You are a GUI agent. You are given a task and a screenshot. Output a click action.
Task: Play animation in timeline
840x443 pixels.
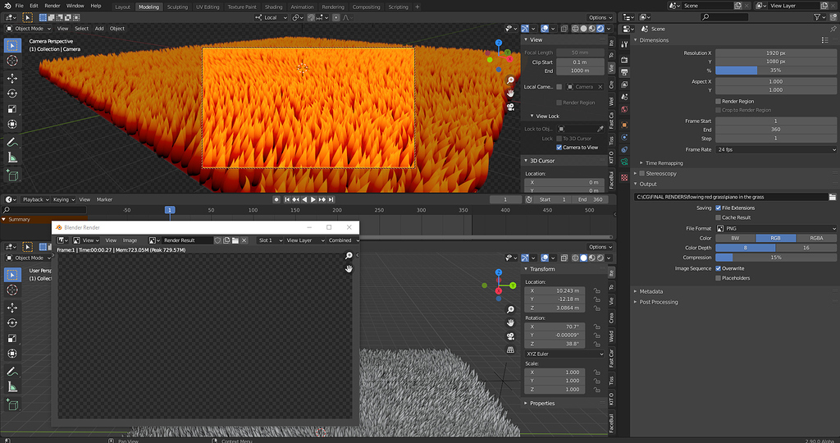[313, 199]
